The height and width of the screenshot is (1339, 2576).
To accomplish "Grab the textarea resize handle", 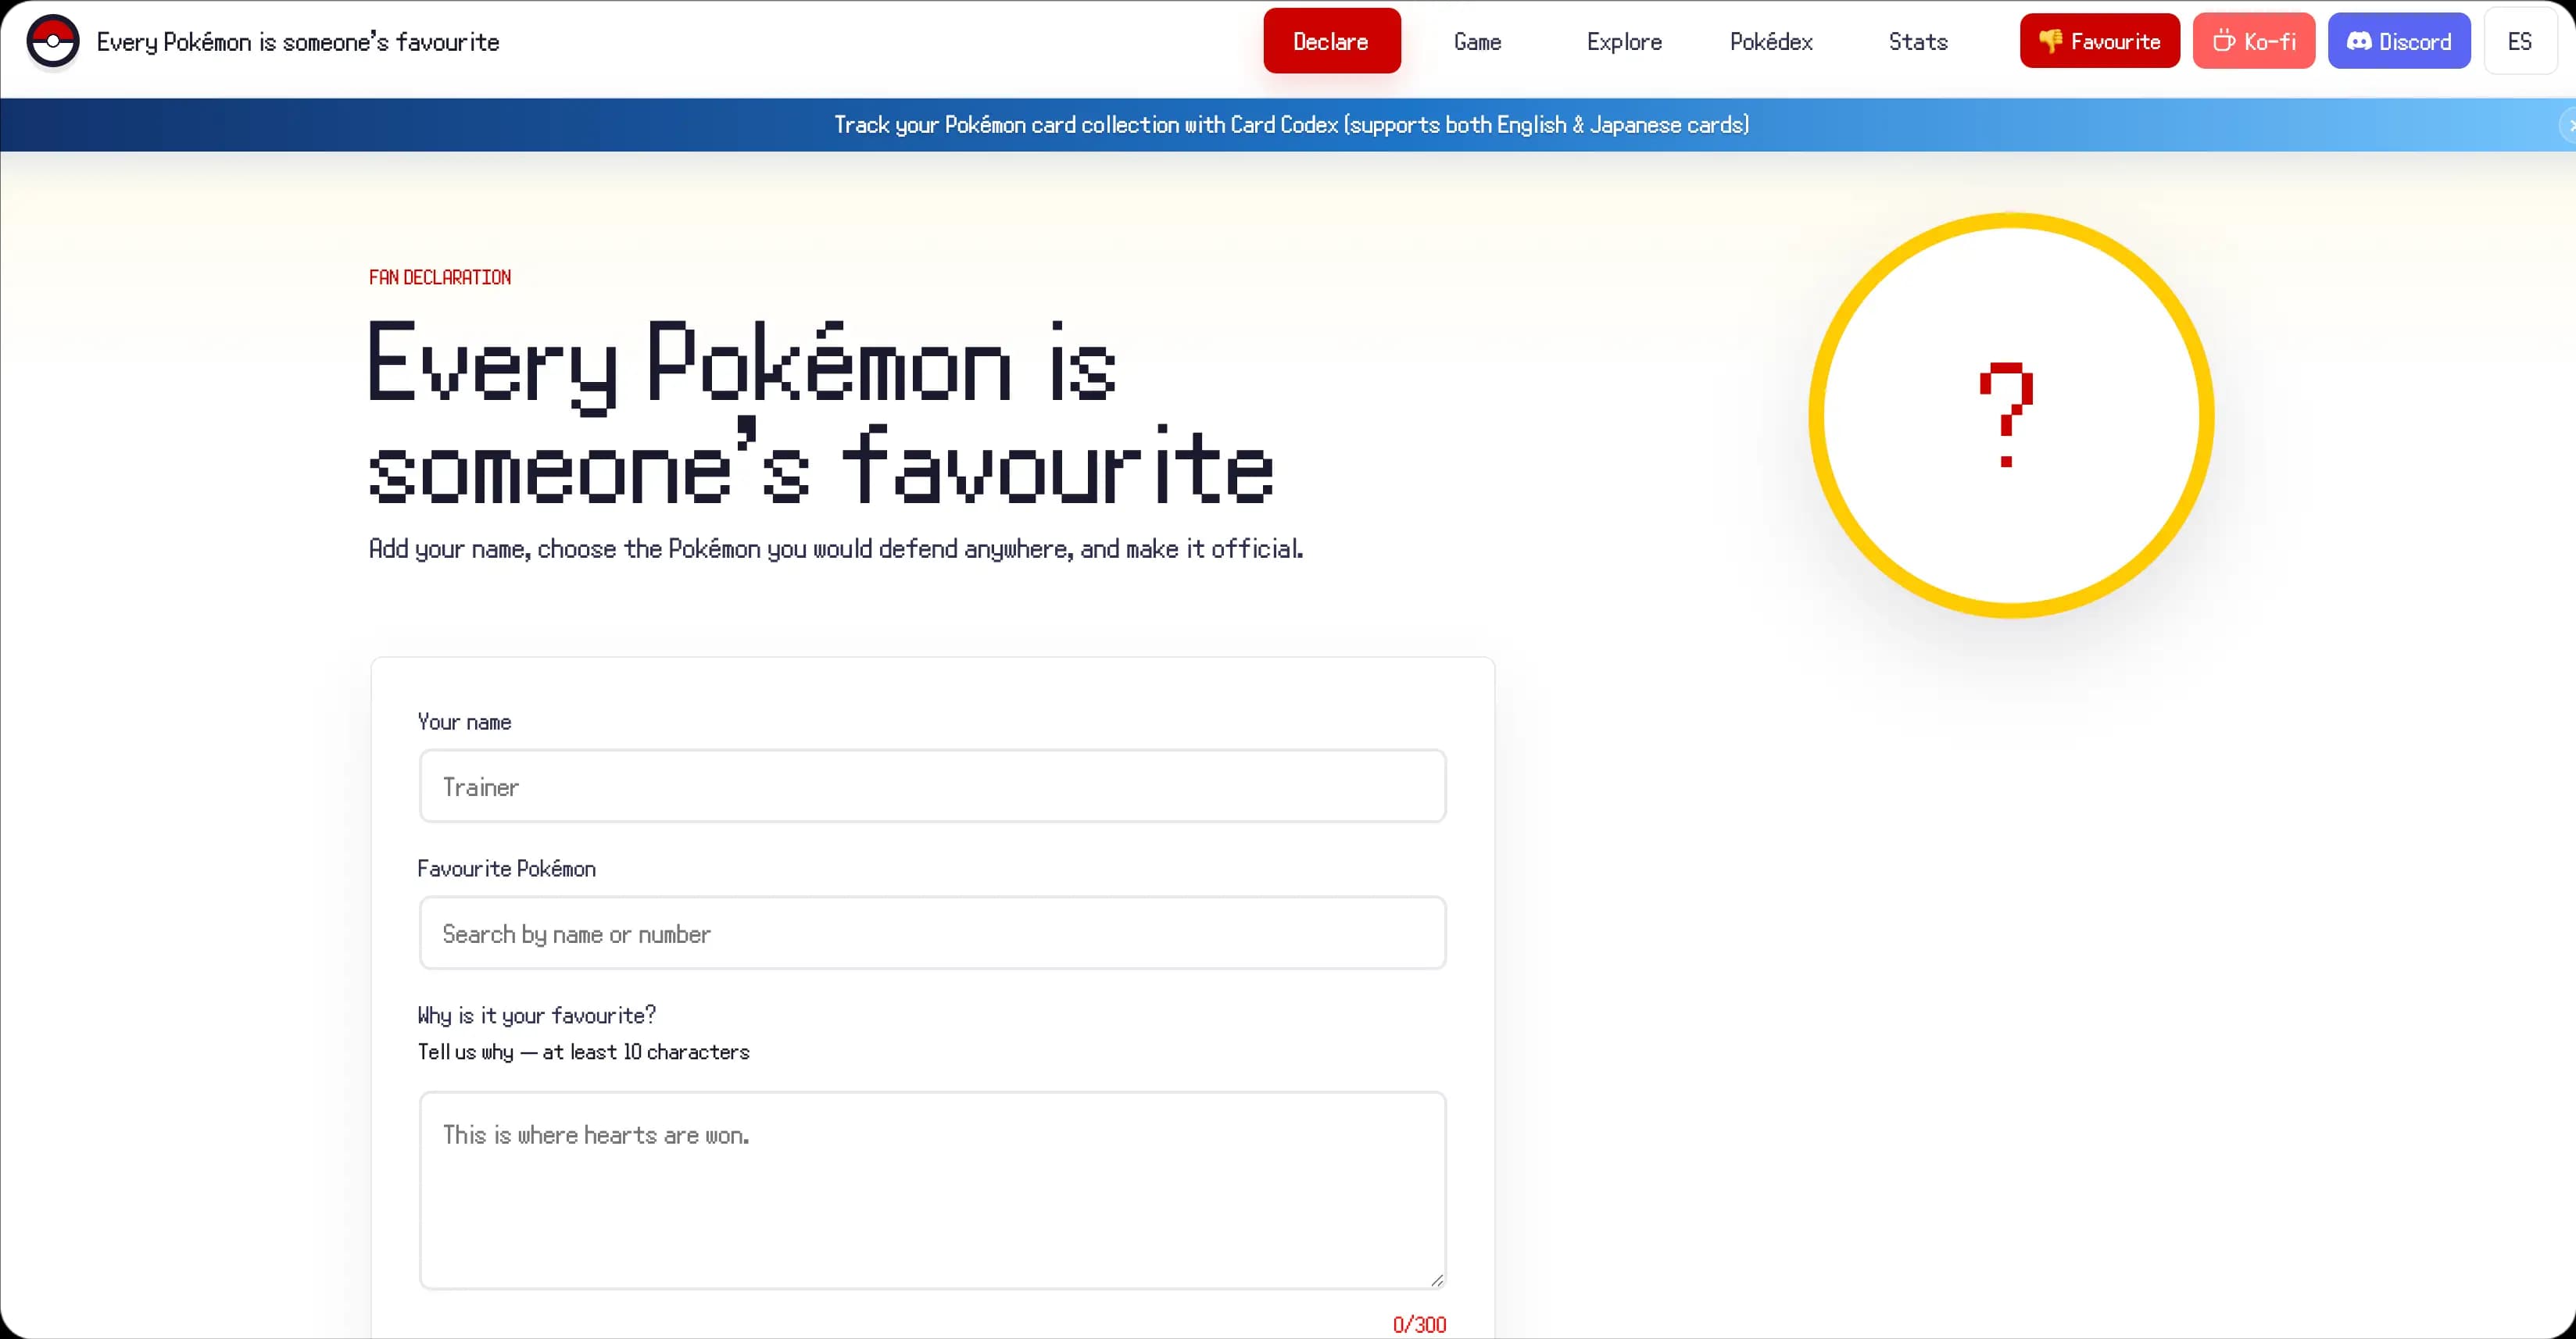I will [1437, 1280].
